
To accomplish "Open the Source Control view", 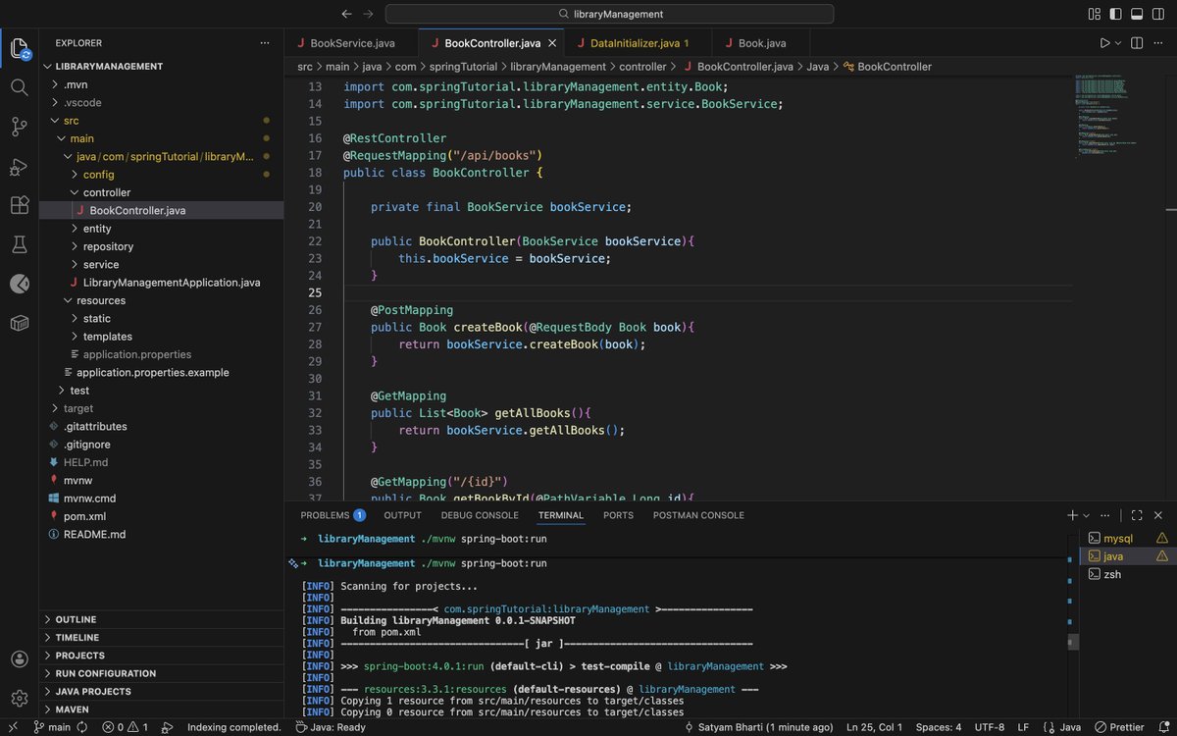I will (20, 127).
